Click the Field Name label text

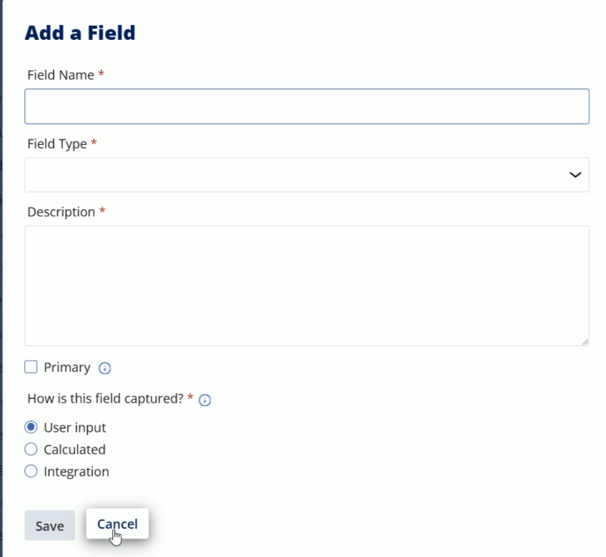pos(60,75)
